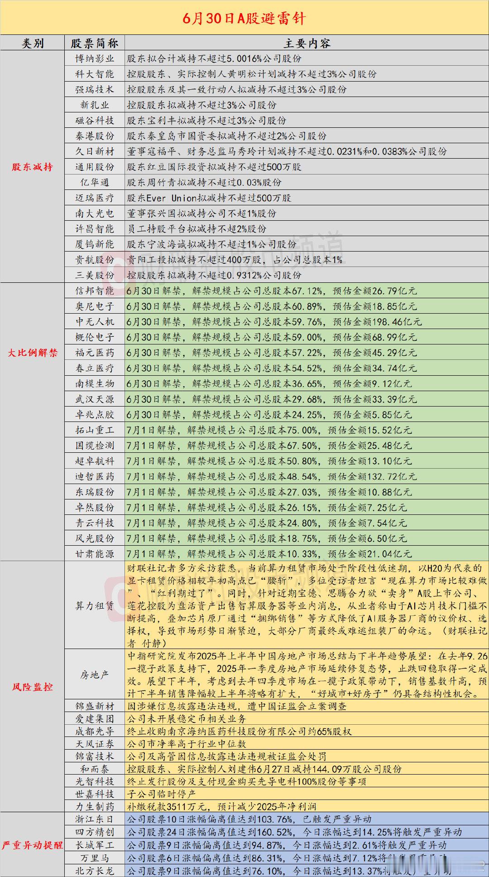489x877 pixels.
Task: Click stock name 迪哲医药
Action: 95,476
